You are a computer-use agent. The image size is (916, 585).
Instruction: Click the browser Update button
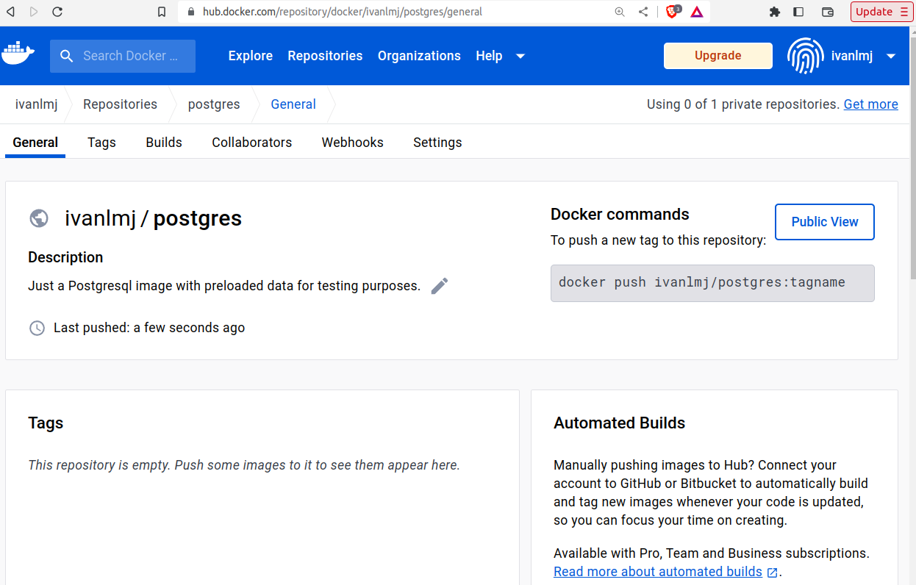[x=881, y=12]
